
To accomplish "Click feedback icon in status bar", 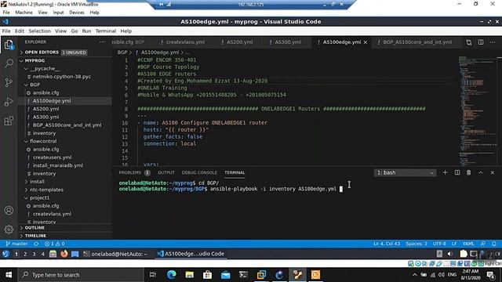I will point(483,244).
